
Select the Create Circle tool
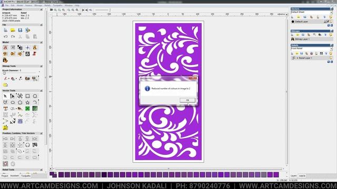tap(35, 96)
